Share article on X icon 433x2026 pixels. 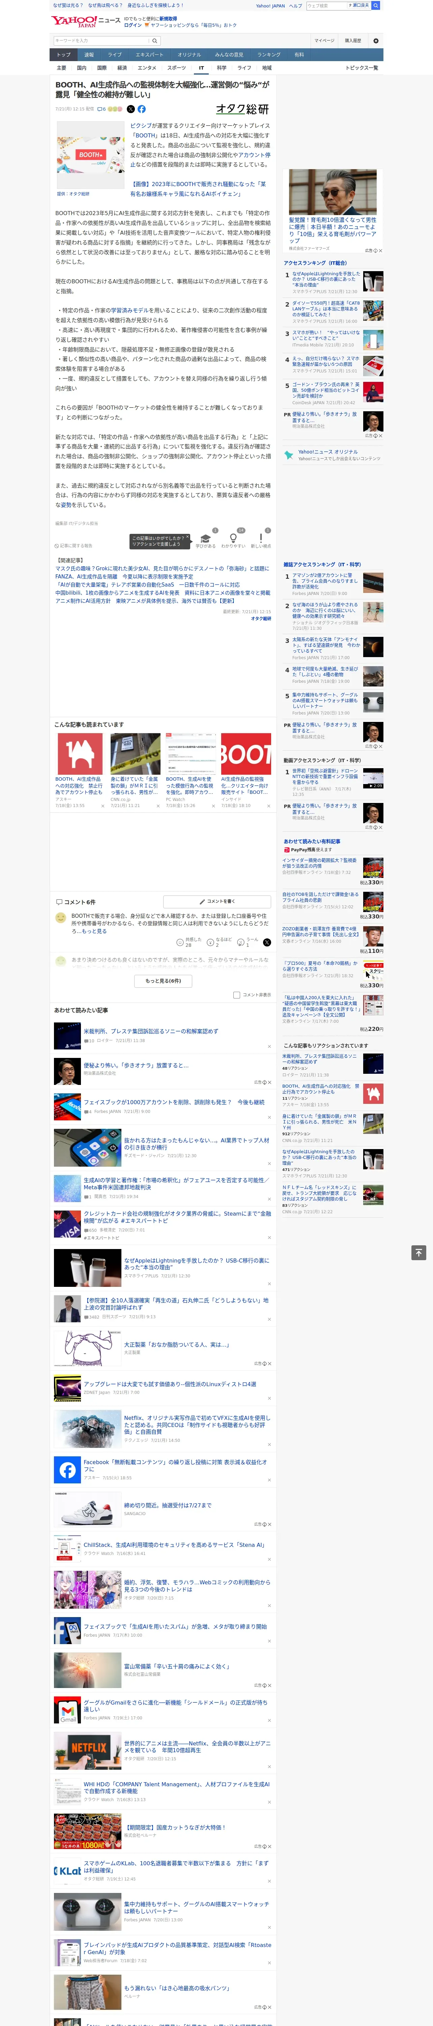coord(131,109)
